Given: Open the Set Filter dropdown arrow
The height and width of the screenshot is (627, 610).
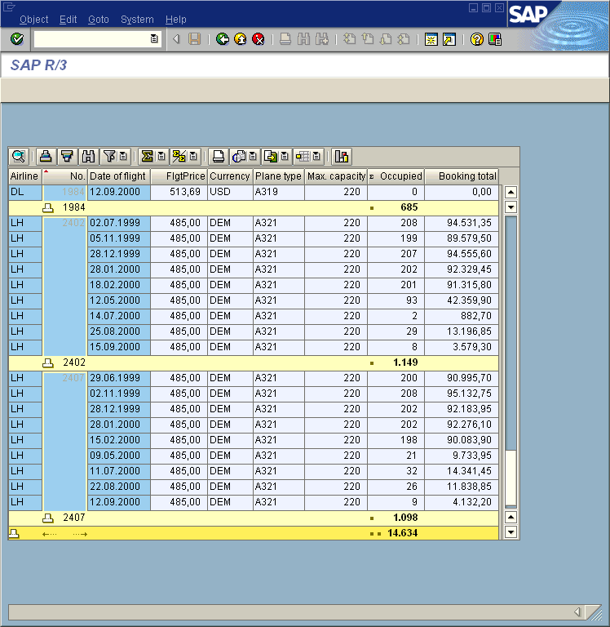Looking at the screenshot, I should pyautogui.click(x=123, y=157).
